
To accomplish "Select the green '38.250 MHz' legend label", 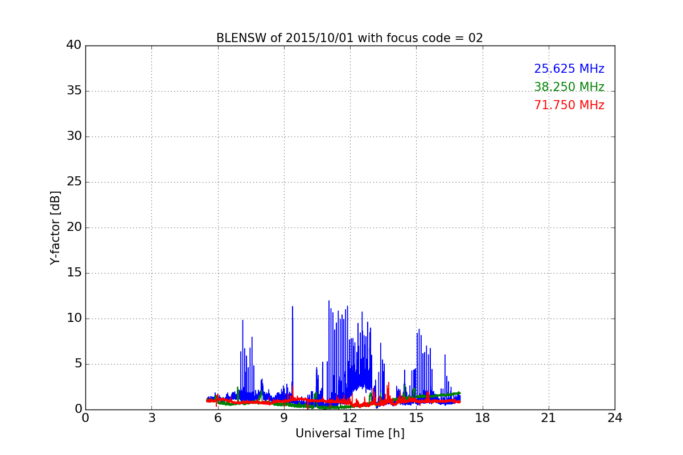I will coord(569,87).
